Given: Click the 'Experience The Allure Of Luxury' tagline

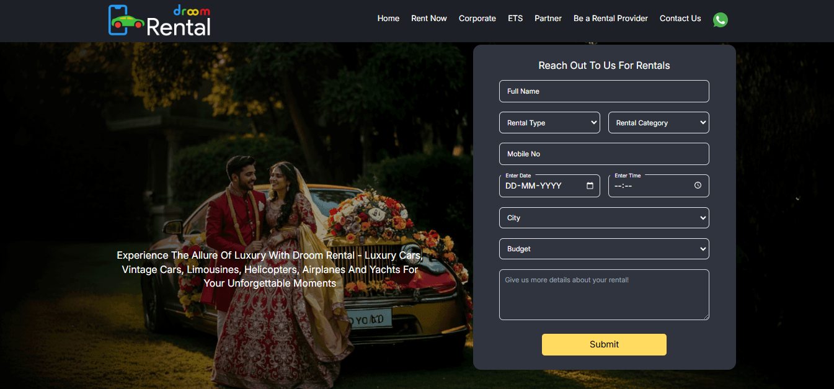Looking at the screenshot, I should click(x=270, y=269).
